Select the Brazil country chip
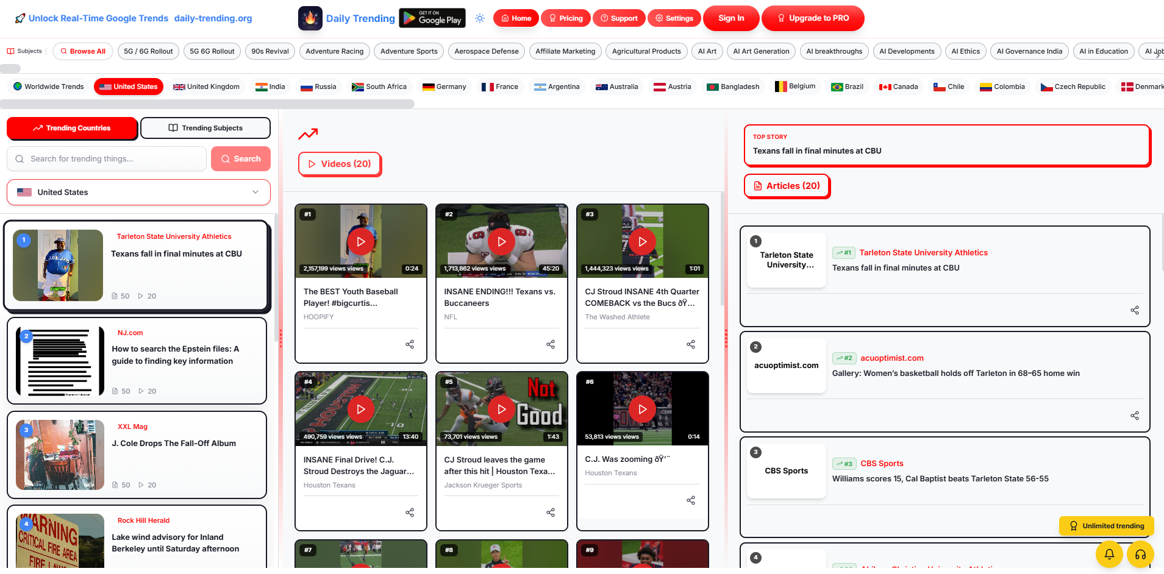 848,87
